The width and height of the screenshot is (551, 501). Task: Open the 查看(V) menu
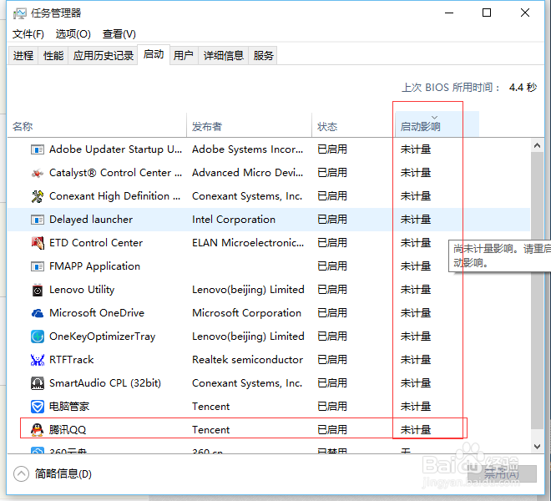[x=119, y=34]
